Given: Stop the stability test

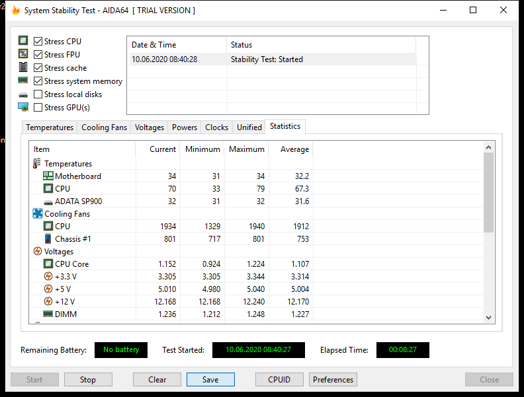Looking at the screenshot, I should [x=88, y=380].
